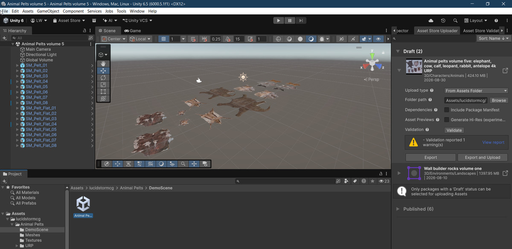Screen dimensions: 512x249
Task: Click the cloud services icon
Action: click(x=431, y=21)
